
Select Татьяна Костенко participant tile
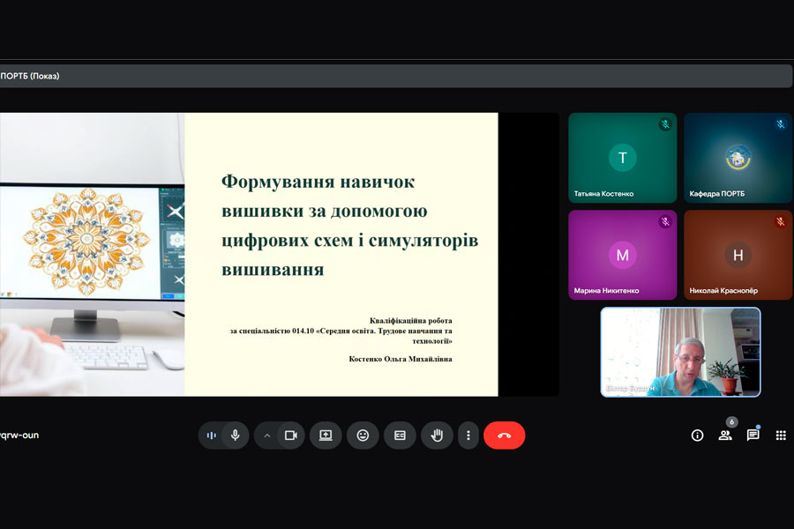pyautogui.click(x=622, y=158)
